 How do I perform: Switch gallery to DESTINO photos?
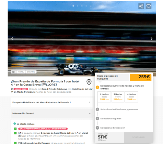point(31,72)
